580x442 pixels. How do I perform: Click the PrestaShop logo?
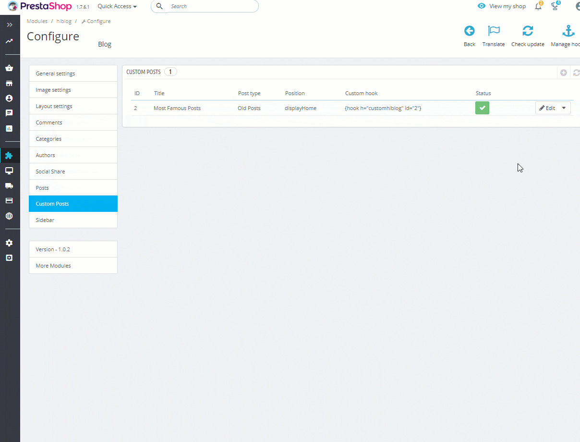(x=40, y=6)
